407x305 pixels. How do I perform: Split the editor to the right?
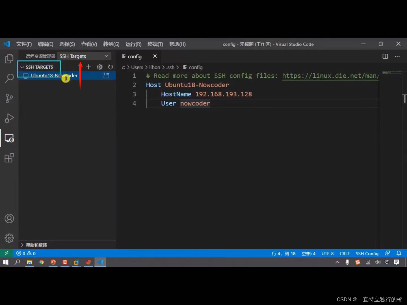click(385, 56)
